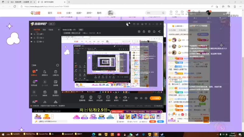Open Windows Start button on taskbar
Viewport: 244px width, 137px height.
click(3, 134)
